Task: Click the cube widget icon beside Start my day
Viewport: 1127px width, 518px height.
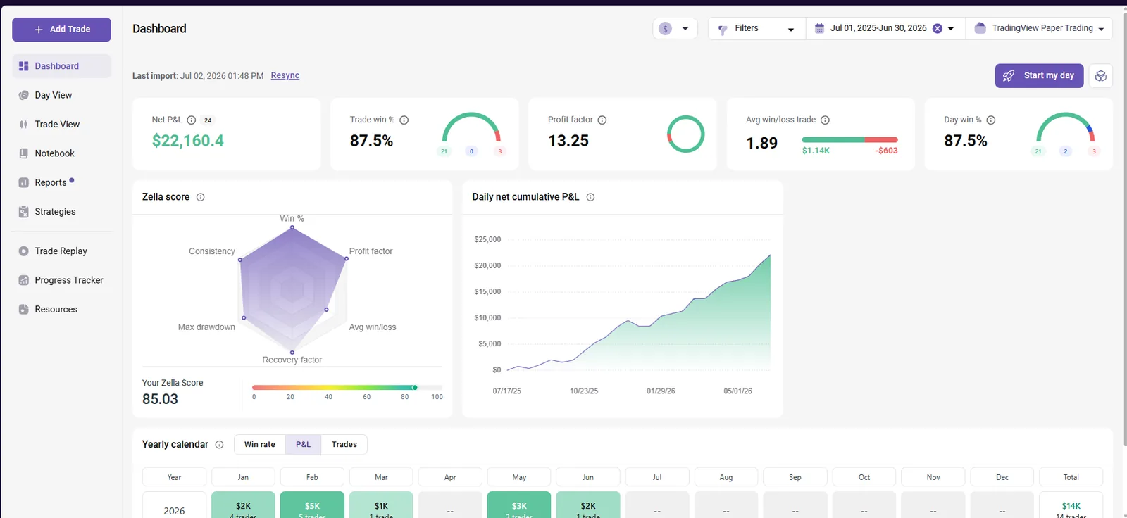Action: [x=1100, y=76]
